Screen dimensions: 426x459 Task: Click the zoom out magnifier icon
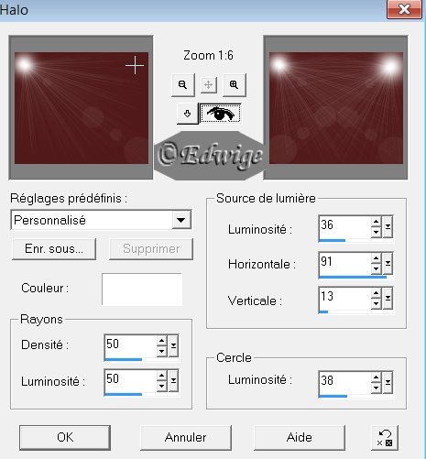[183, 84]
